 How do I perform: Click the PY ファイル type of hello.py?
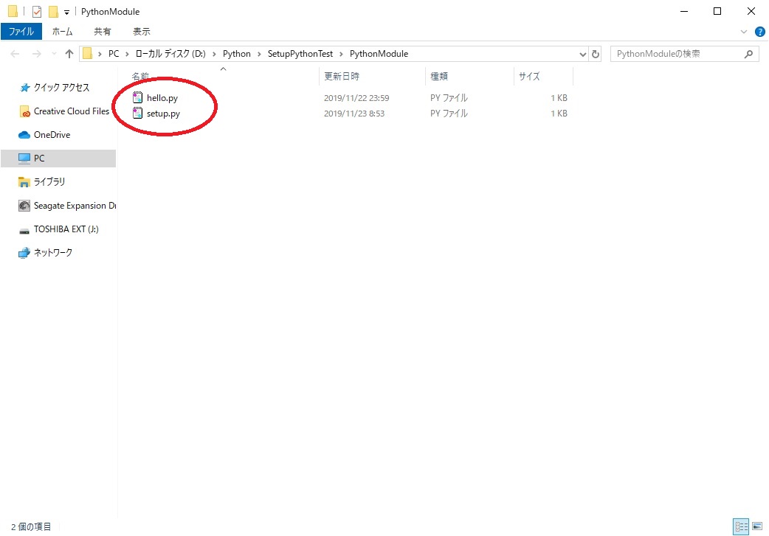tap(449, 98)
